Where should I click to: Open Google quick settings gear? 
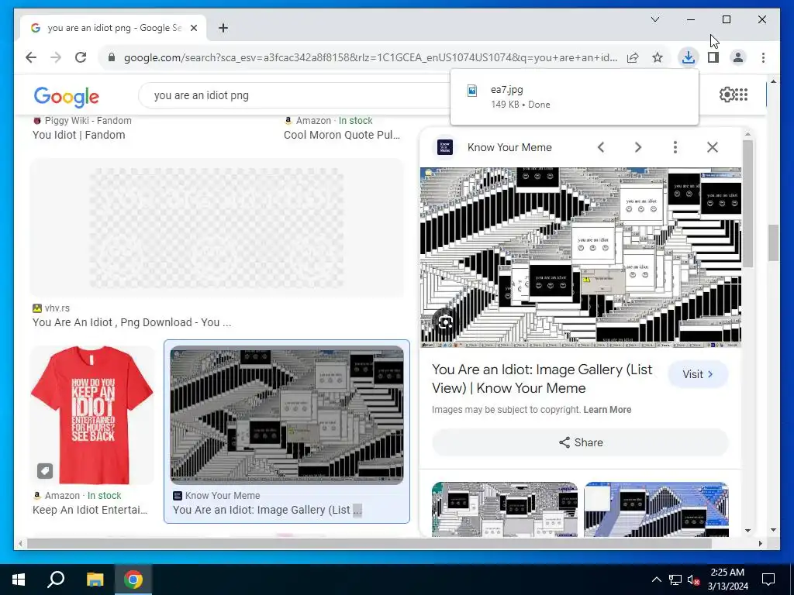coord(727,95)
